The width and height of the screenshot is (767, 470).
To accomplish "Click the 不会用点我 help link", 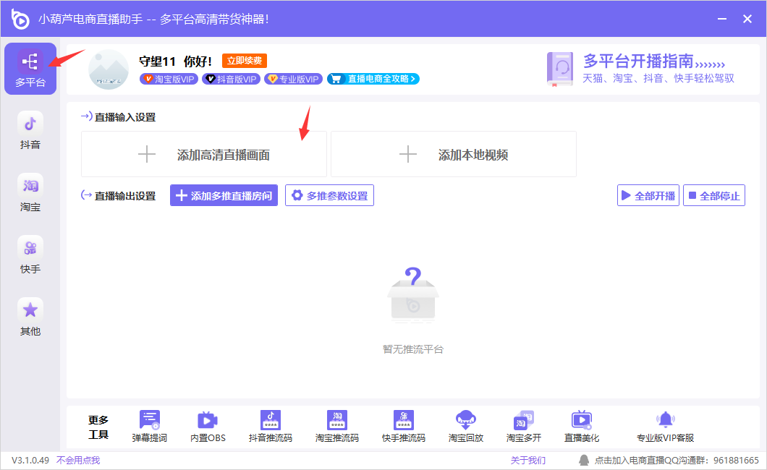I will [78, 461].
